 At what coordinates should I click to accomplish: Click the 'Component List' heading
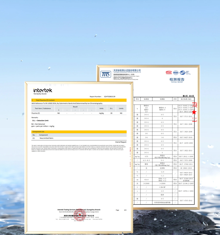[38, 132]
